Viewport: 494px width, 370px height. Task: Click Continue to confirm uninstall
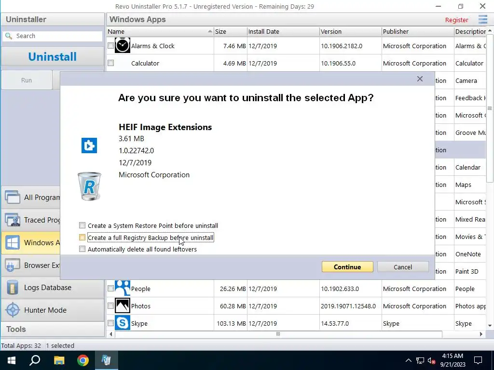coord(347,267)
